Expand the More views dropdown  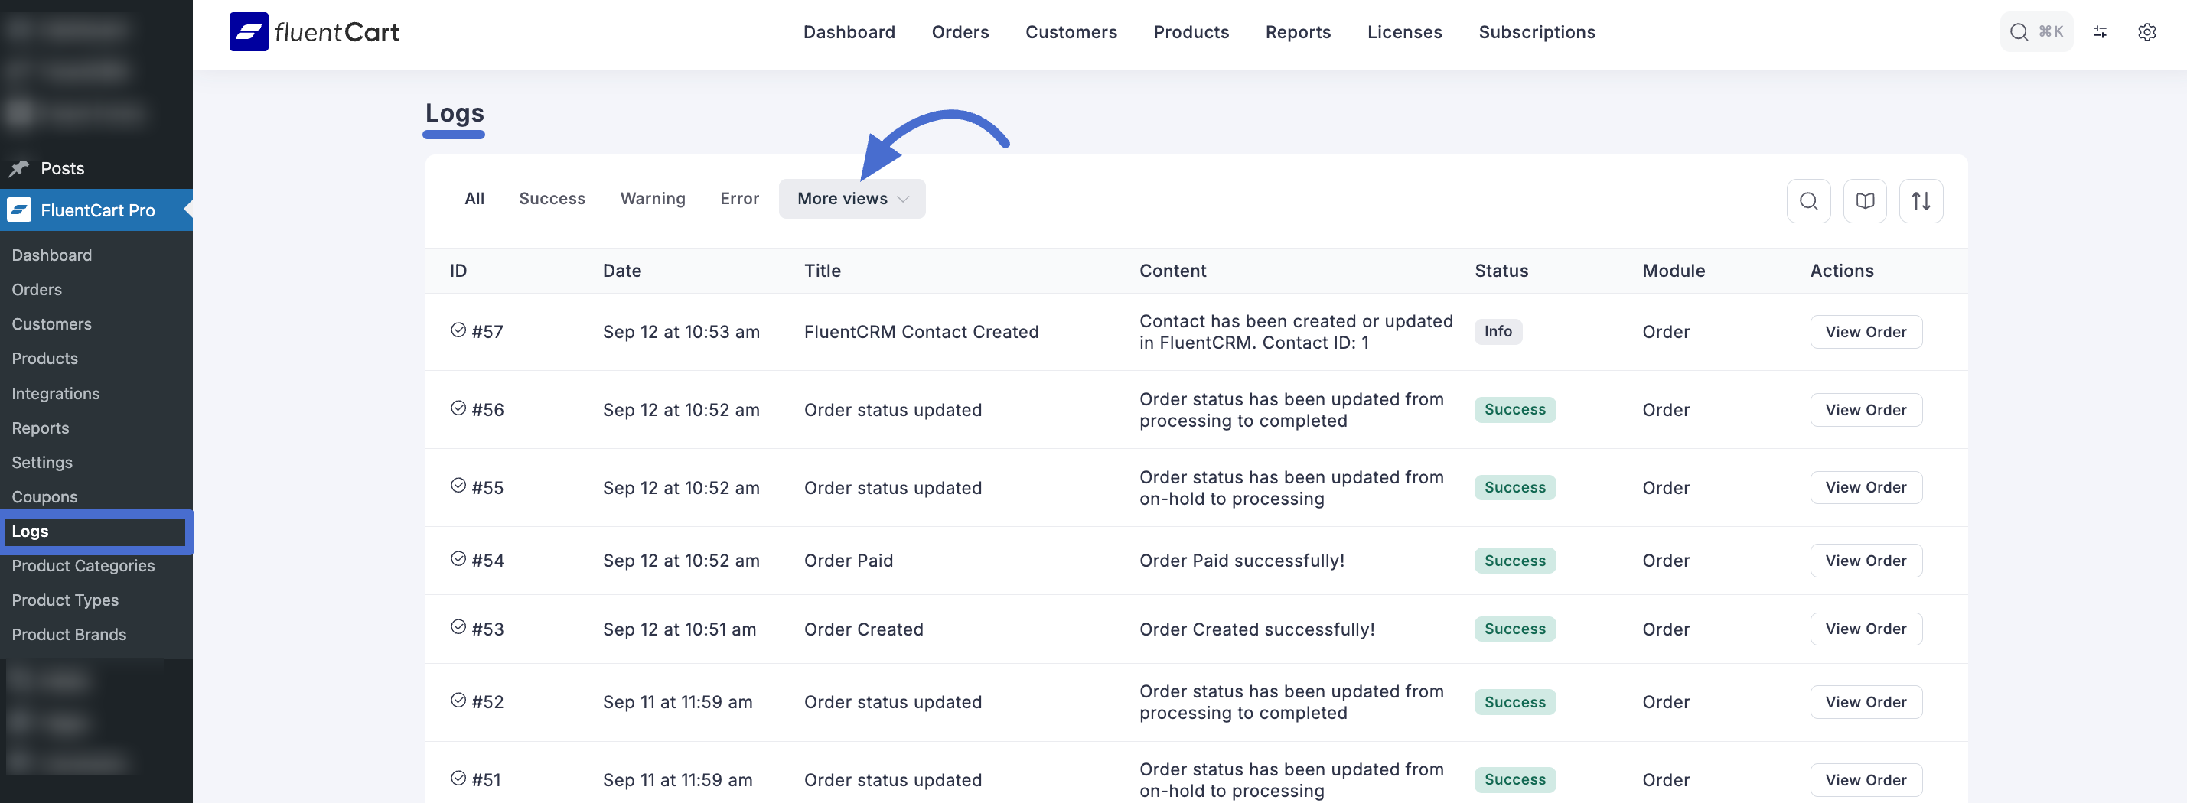[852, 199]
